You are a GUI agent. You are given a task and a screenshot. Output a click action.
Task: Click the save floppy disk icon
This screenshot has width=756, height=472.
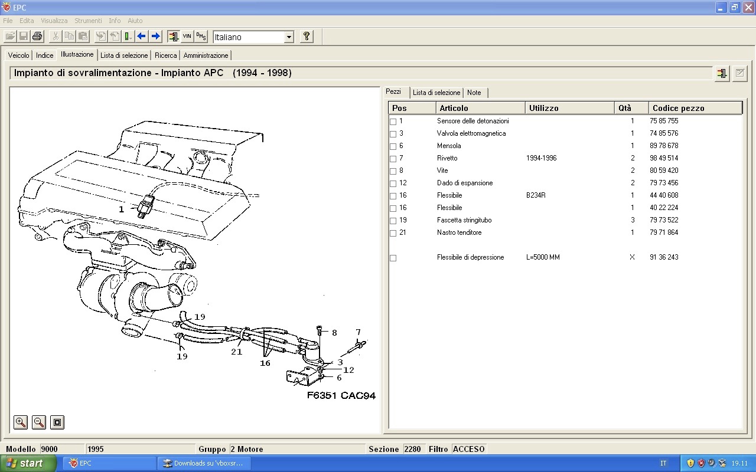(24, 37)
